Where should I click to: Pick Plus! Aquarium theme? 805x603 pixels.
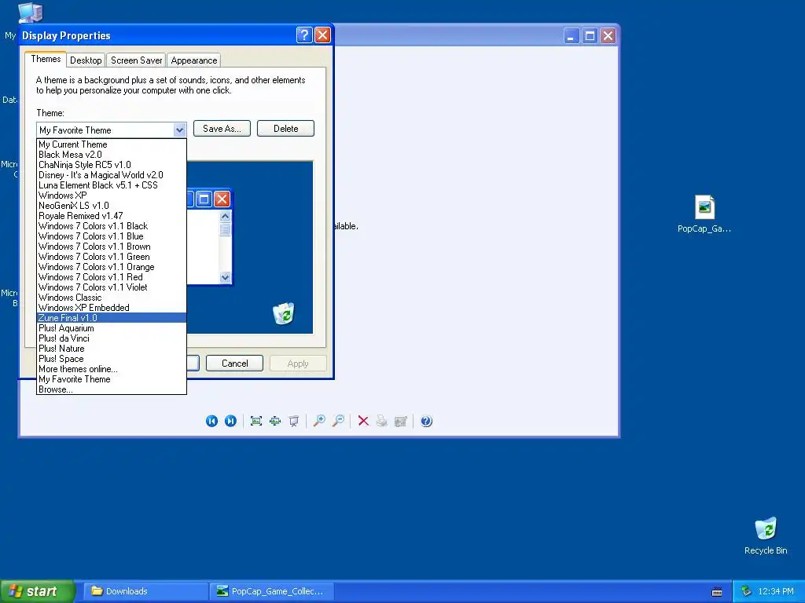point(112,328)
